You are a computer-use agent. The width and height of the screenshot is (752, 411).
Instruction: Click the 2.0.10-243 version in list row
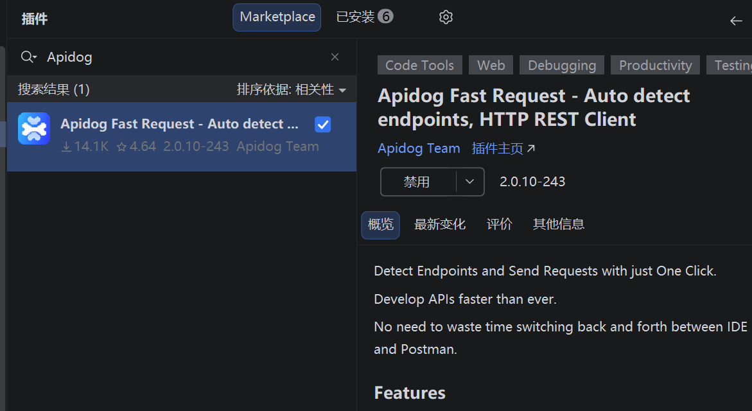(x=196, y=147)
